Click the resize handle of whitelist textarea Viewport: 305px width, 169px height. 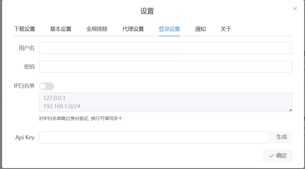[x=291, y=110]
